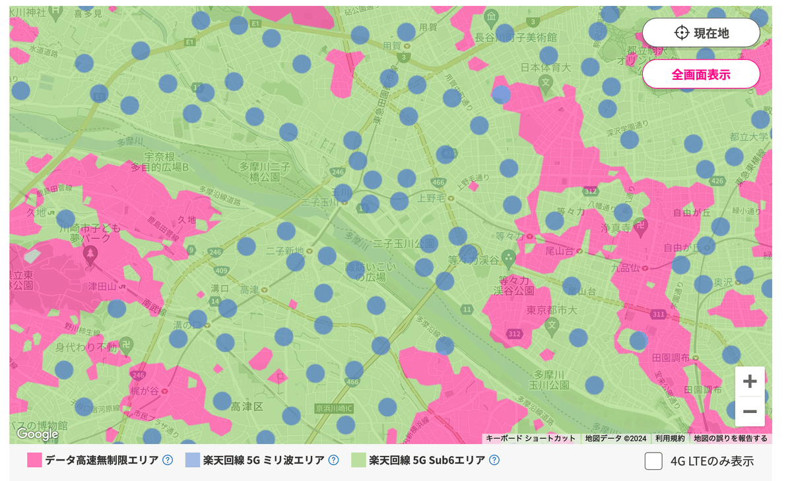Click the Google logo on the map
Screen dimensions: 792x481
38,435
